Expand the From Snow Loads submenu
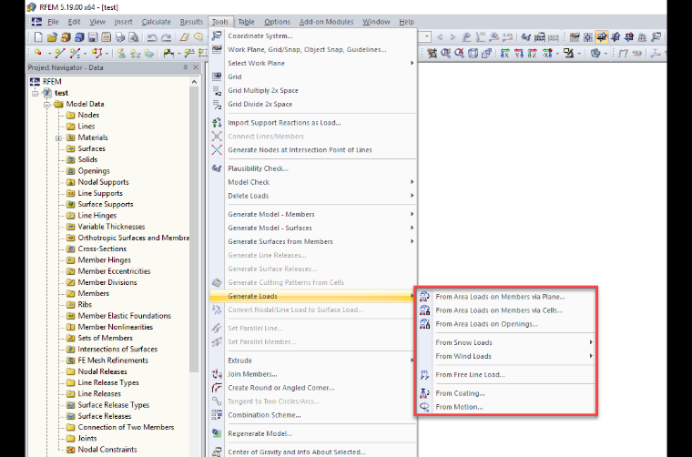692x457 pixels. point(591,342)
